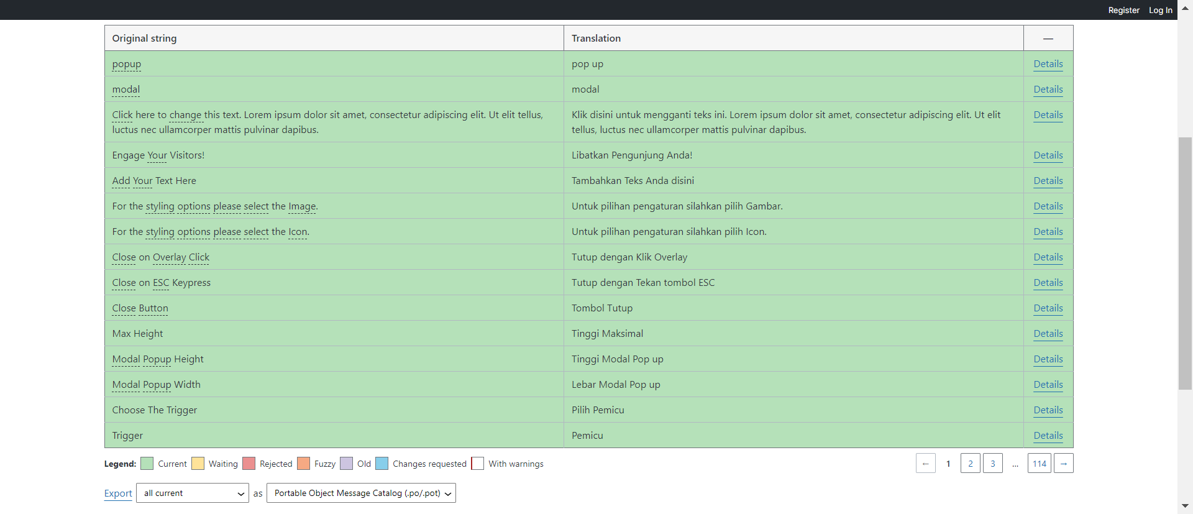
Task: Jump to last page 114
Action: tap(1039, 464)
